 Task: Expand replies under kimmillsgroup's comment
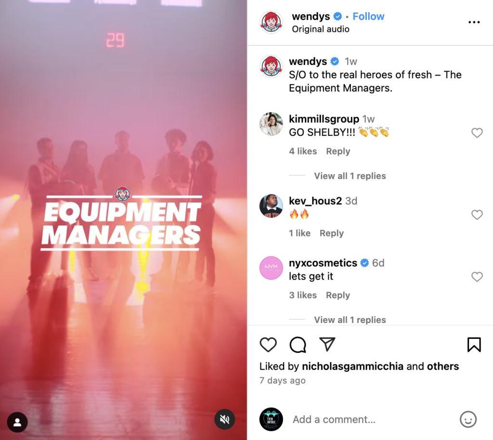point(350,176)
